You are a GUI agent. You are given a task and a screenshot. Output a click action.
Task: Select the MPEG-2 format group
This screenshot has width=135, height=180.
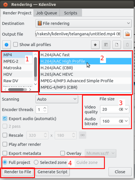coord(18,61)
